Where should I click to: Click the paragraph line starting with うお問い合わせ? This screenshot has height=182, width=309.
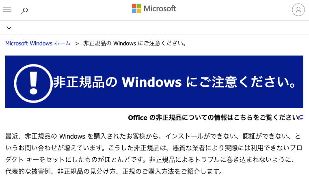pyautogui.click(x=154, y=148)
